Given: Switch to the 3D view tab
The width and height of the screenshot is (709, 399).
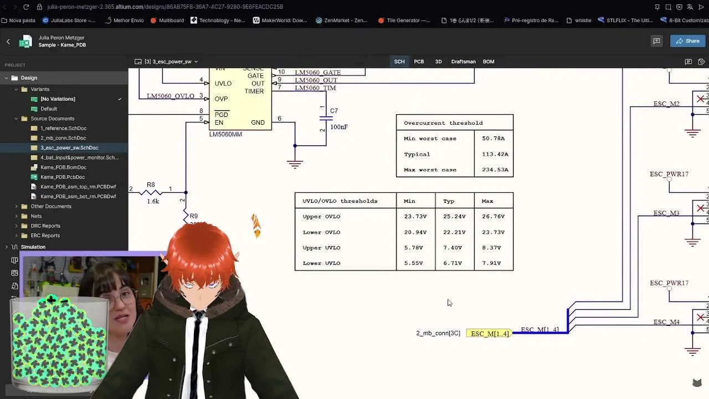Looking at the screenshot, I should (438, 62).
